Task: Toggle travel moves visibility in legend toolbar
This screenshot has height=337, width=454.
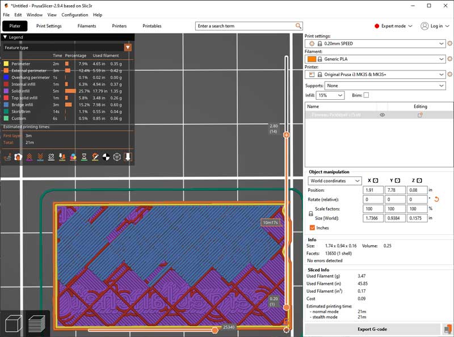Action: click(x=7, y=157)
